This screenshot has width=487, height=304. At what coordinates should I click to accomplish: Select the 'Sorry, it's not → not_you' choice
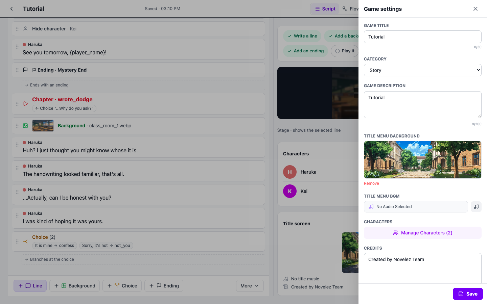[x=106, y=246]
